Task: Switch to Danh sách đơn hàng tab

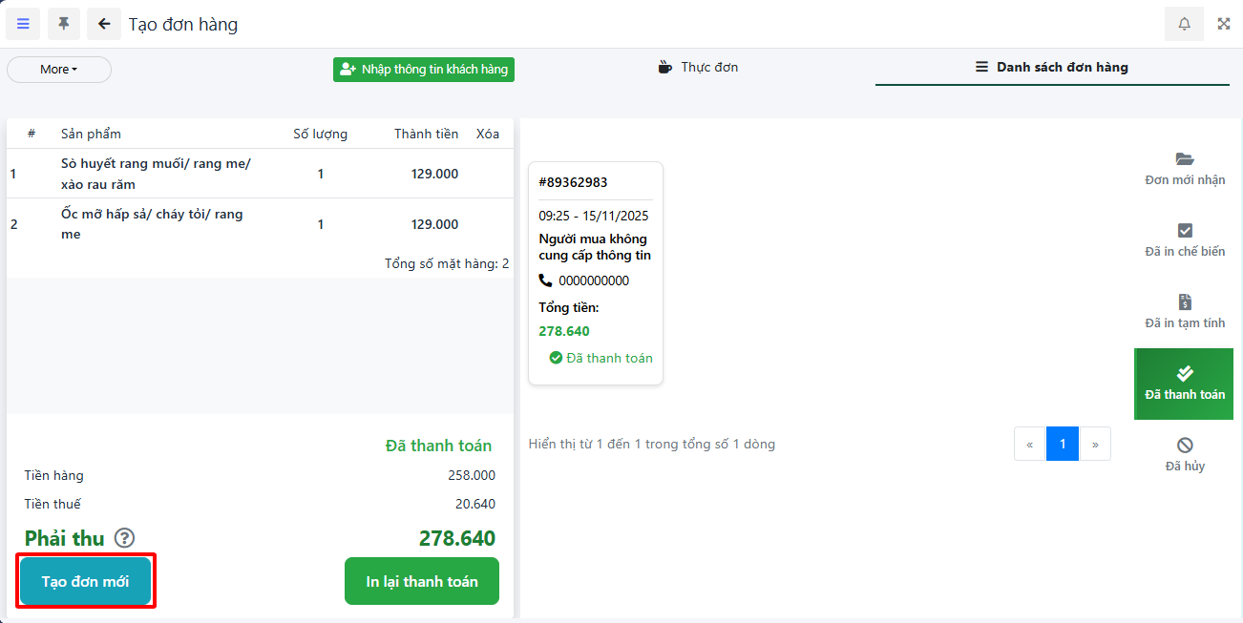Action: tap(1051, 68)
